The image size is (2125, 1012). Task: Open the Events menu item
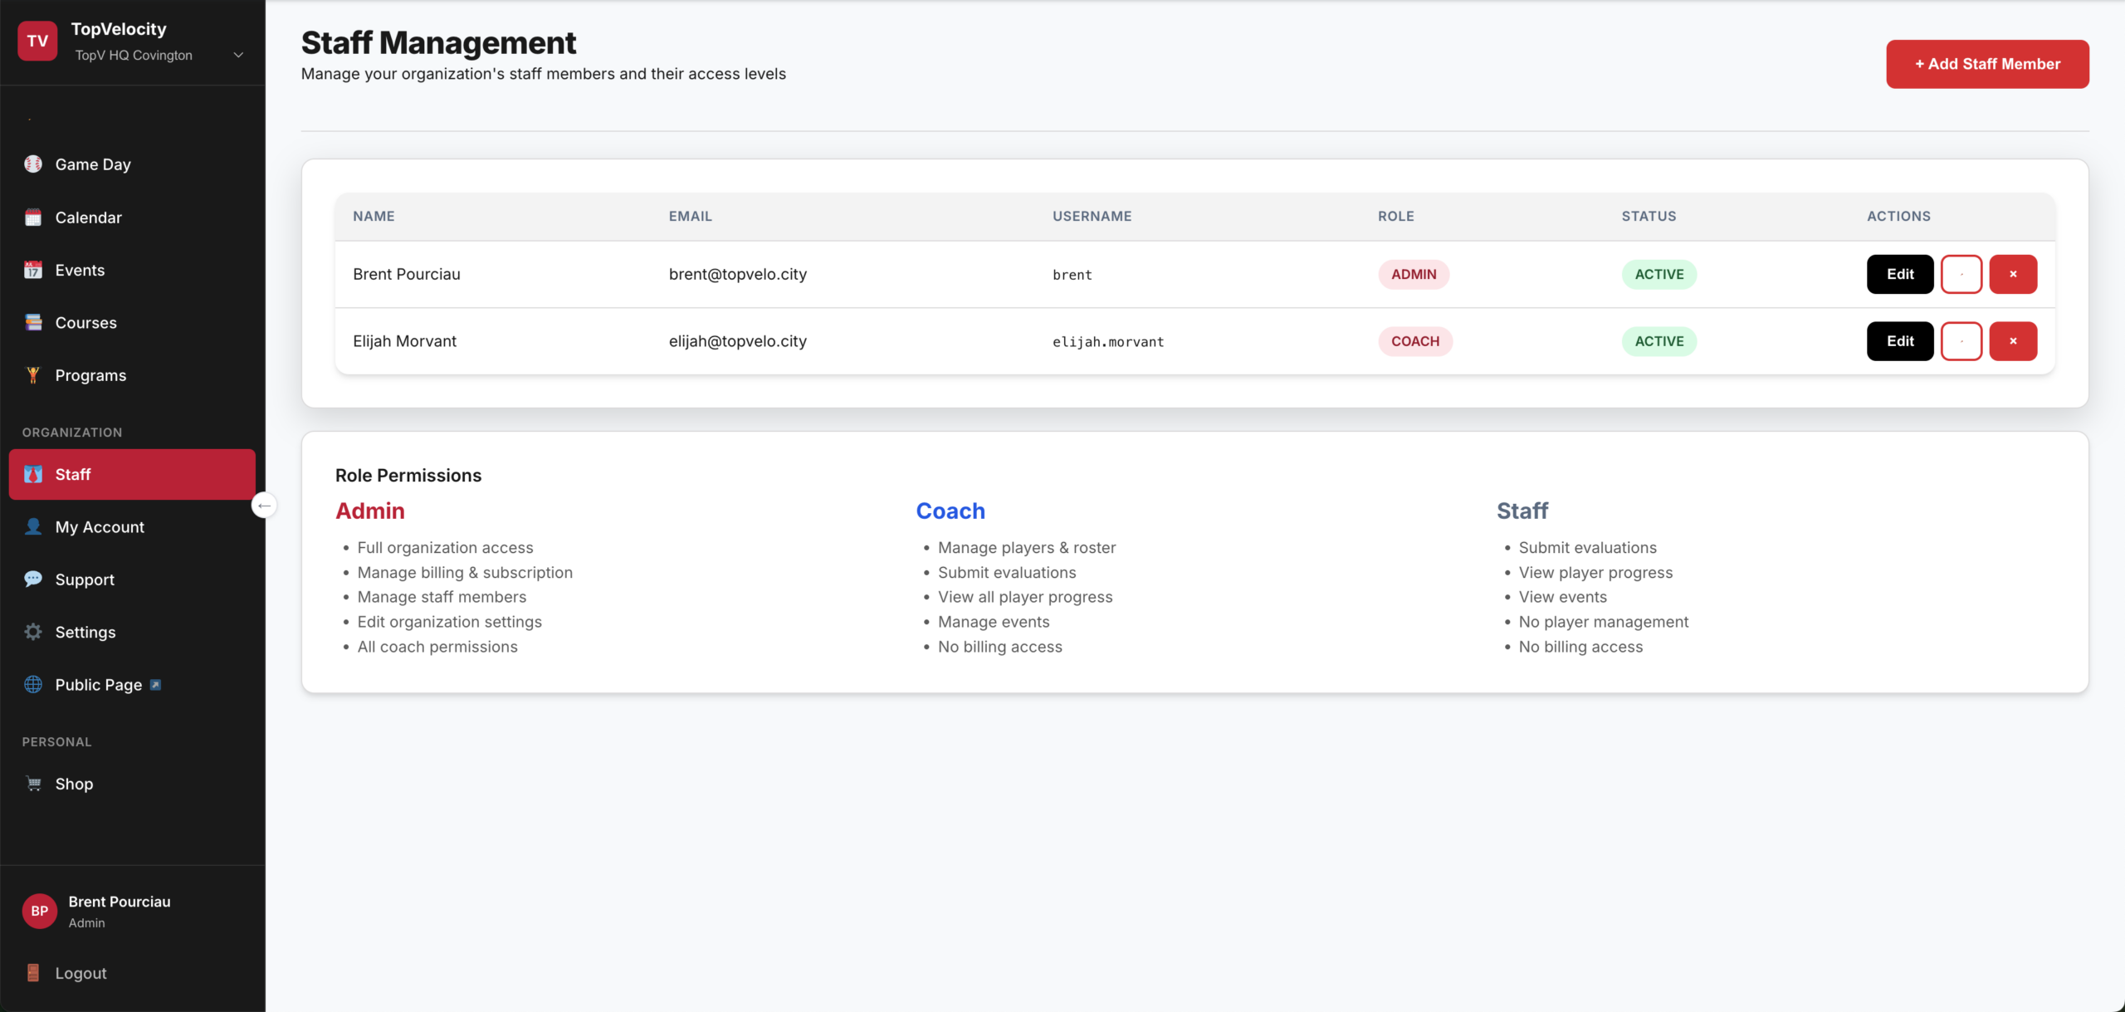pos(80,270)
